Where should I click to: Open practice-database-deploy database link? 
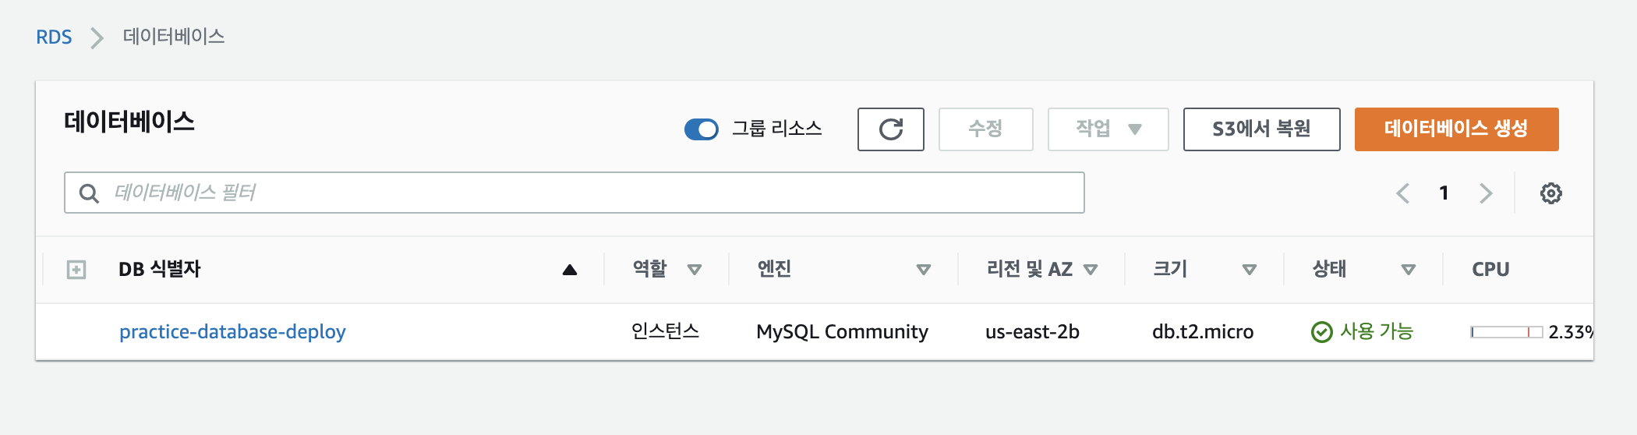click(x=232, y=332)
